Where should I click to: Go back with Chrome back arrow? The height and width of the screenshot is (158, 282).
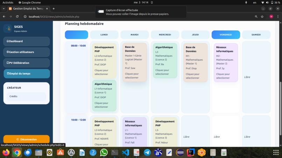(4, 16)
